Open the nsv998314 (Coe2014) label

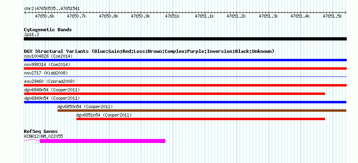pos(47,64)
